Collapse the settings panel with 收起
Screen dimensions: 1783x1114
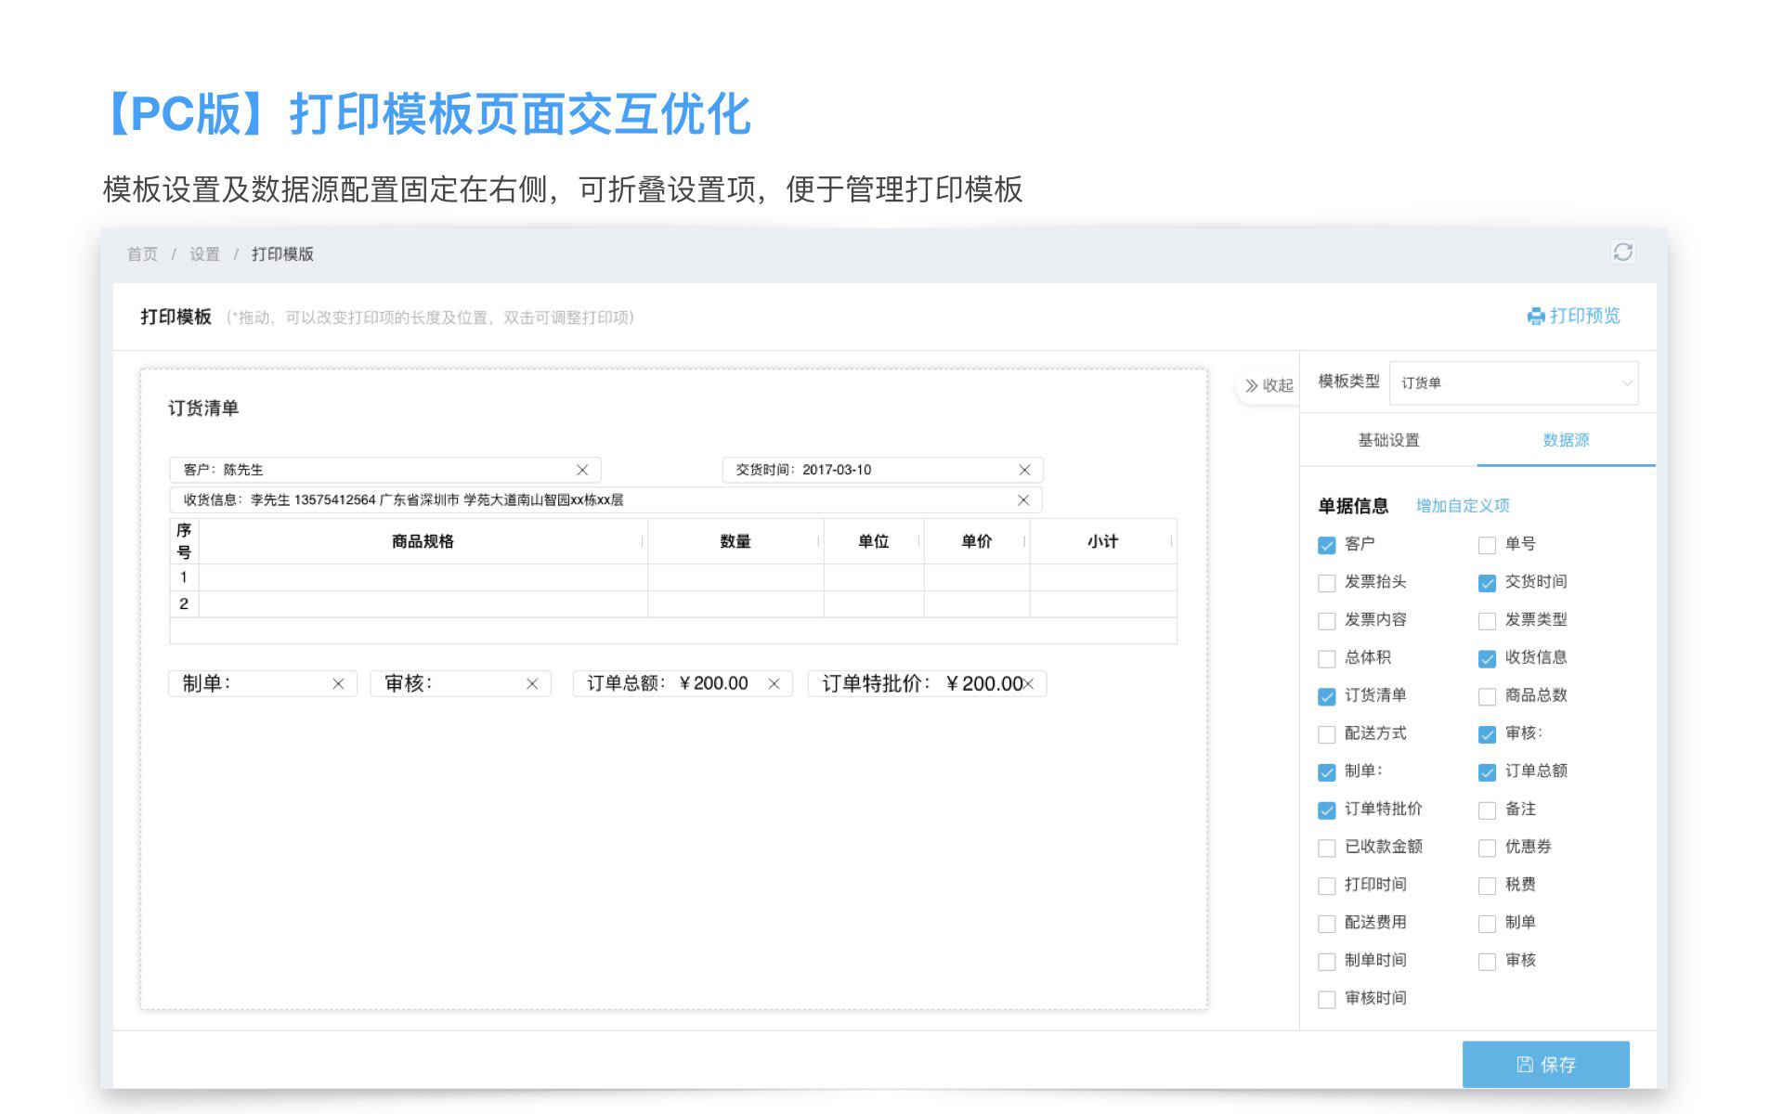1269,385
